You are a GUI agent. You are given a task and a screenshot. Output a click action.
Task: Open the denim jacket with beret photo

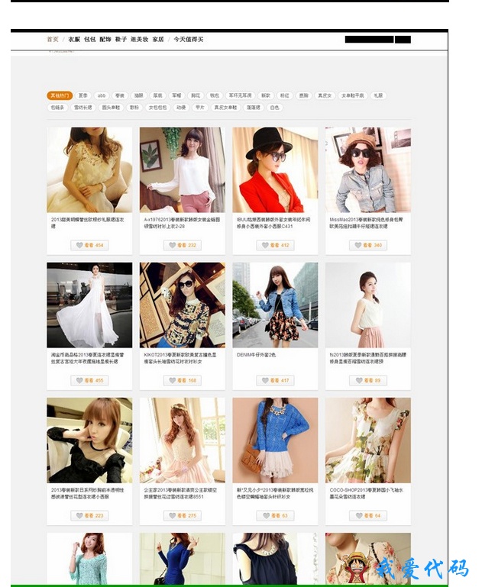[368, 170]
